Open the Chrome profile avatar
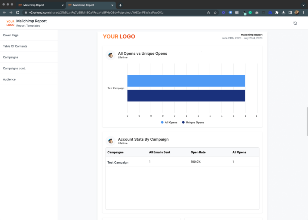This screenshot has width=308, height=220. [x=297, y=13]
